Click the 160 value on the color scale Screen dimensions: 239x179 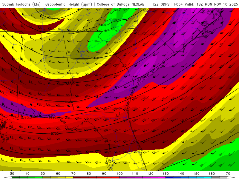(x=212, y=174)
